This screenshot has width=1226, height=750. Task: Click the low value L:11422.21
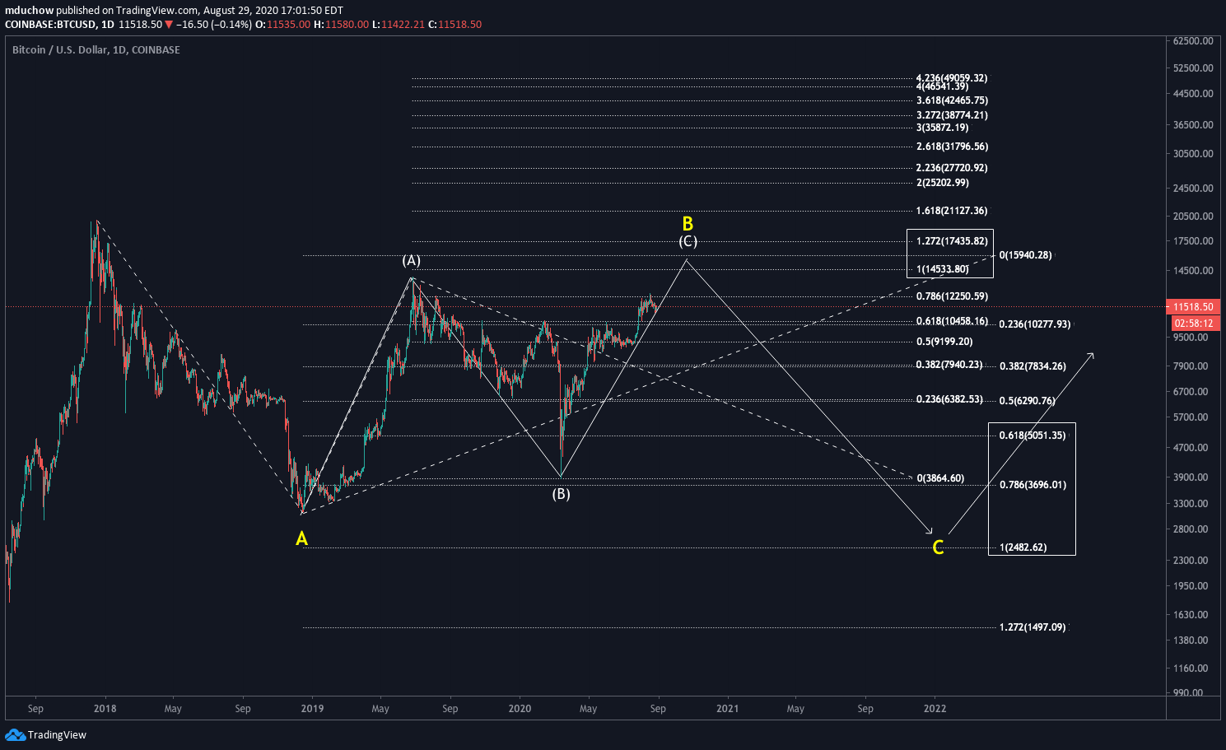(399, 25)
